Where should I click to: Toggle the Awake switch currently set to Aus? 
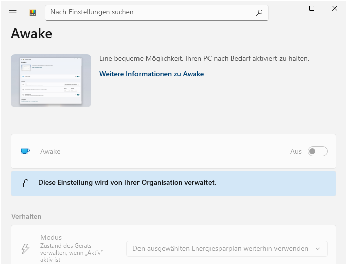[318, 151]
